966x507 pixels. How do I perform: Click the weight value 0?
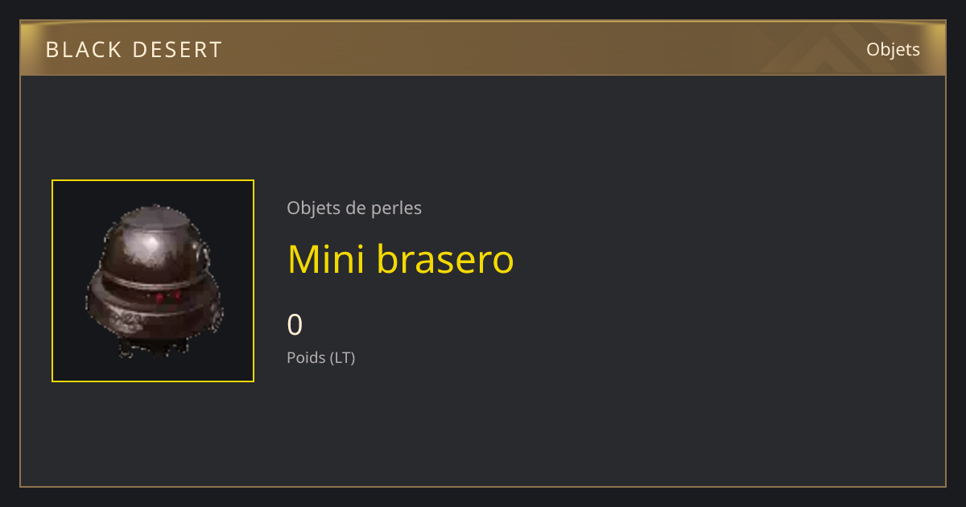295,325
